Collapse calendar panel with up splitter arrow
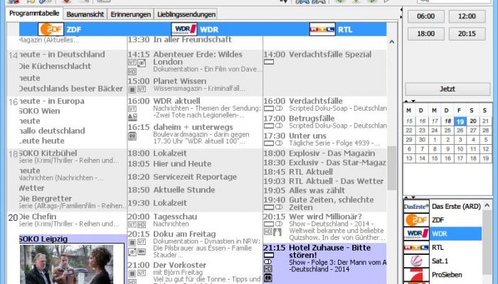498x284 pixels. [x=406, y=101]
